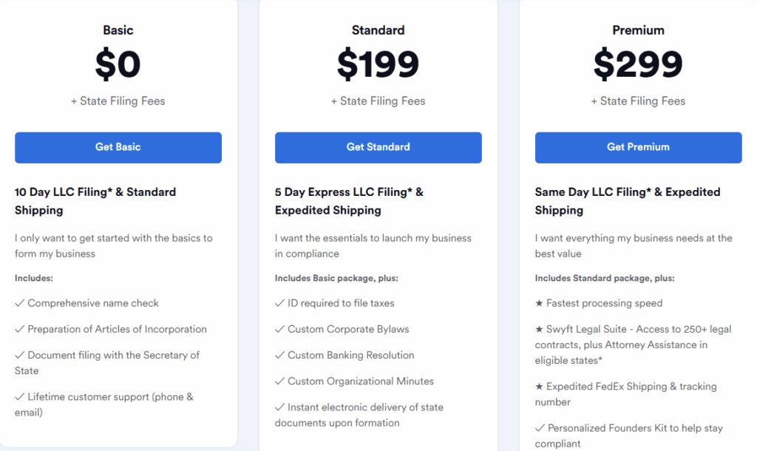Click checkmark beside Comprehensive name check

[x=19, y=303]
